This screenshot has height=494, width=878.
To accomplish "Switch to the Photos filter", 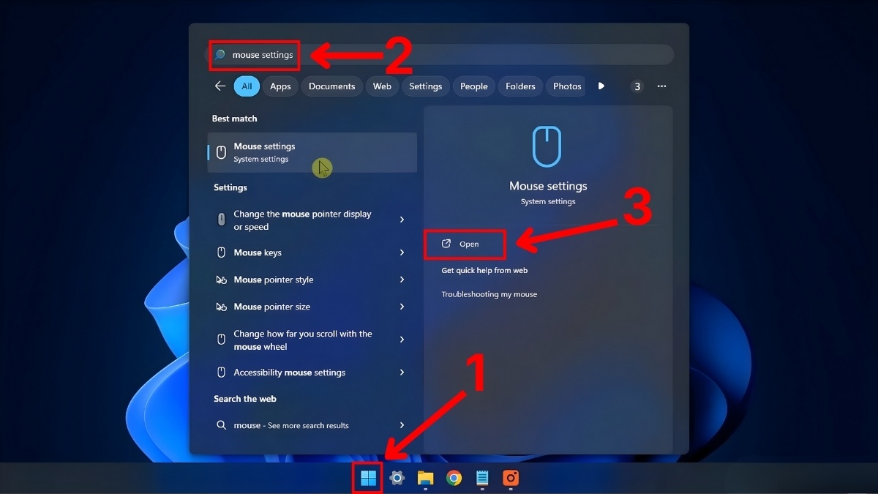I will click(x=566, y=86).
